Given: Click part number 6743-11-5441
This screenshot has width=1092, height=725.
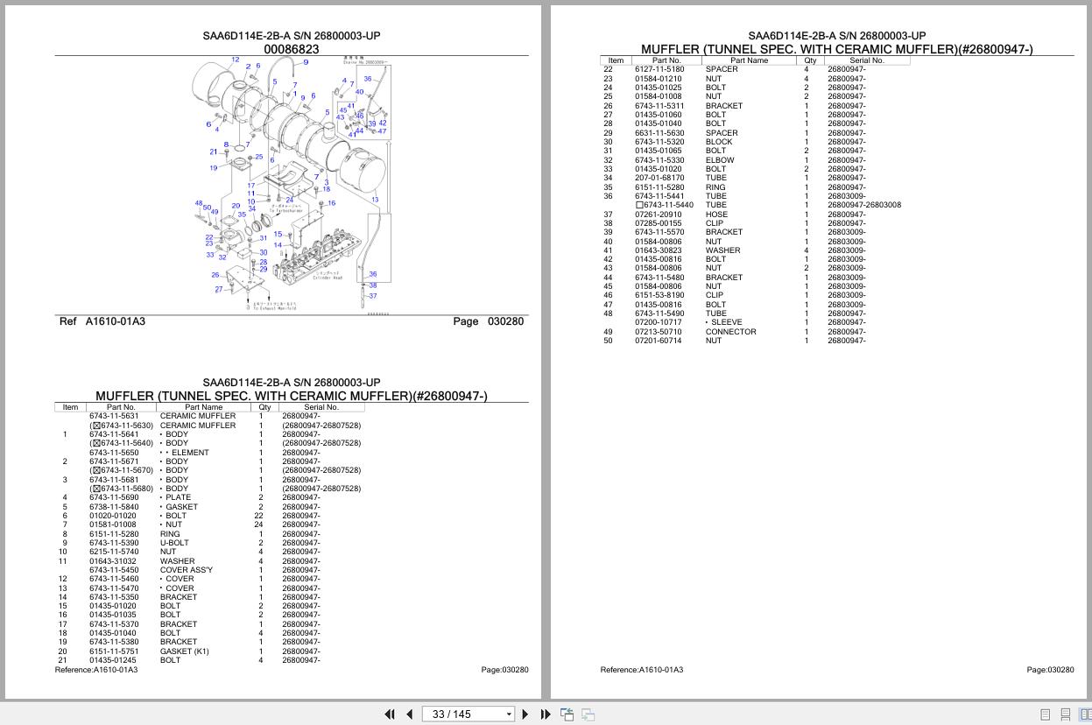Looking at the screenshot, I should (659, 196).
